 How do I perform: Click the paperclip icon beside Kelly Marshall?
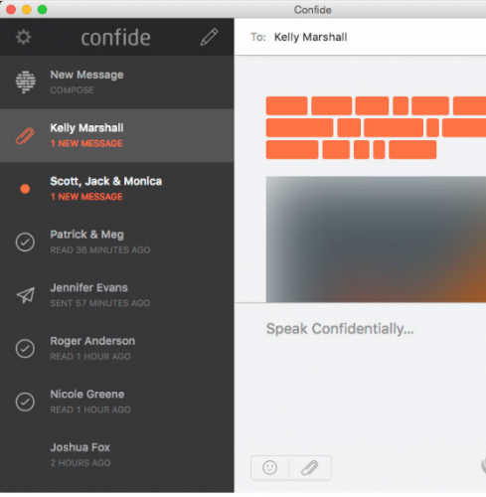[25, 136]
